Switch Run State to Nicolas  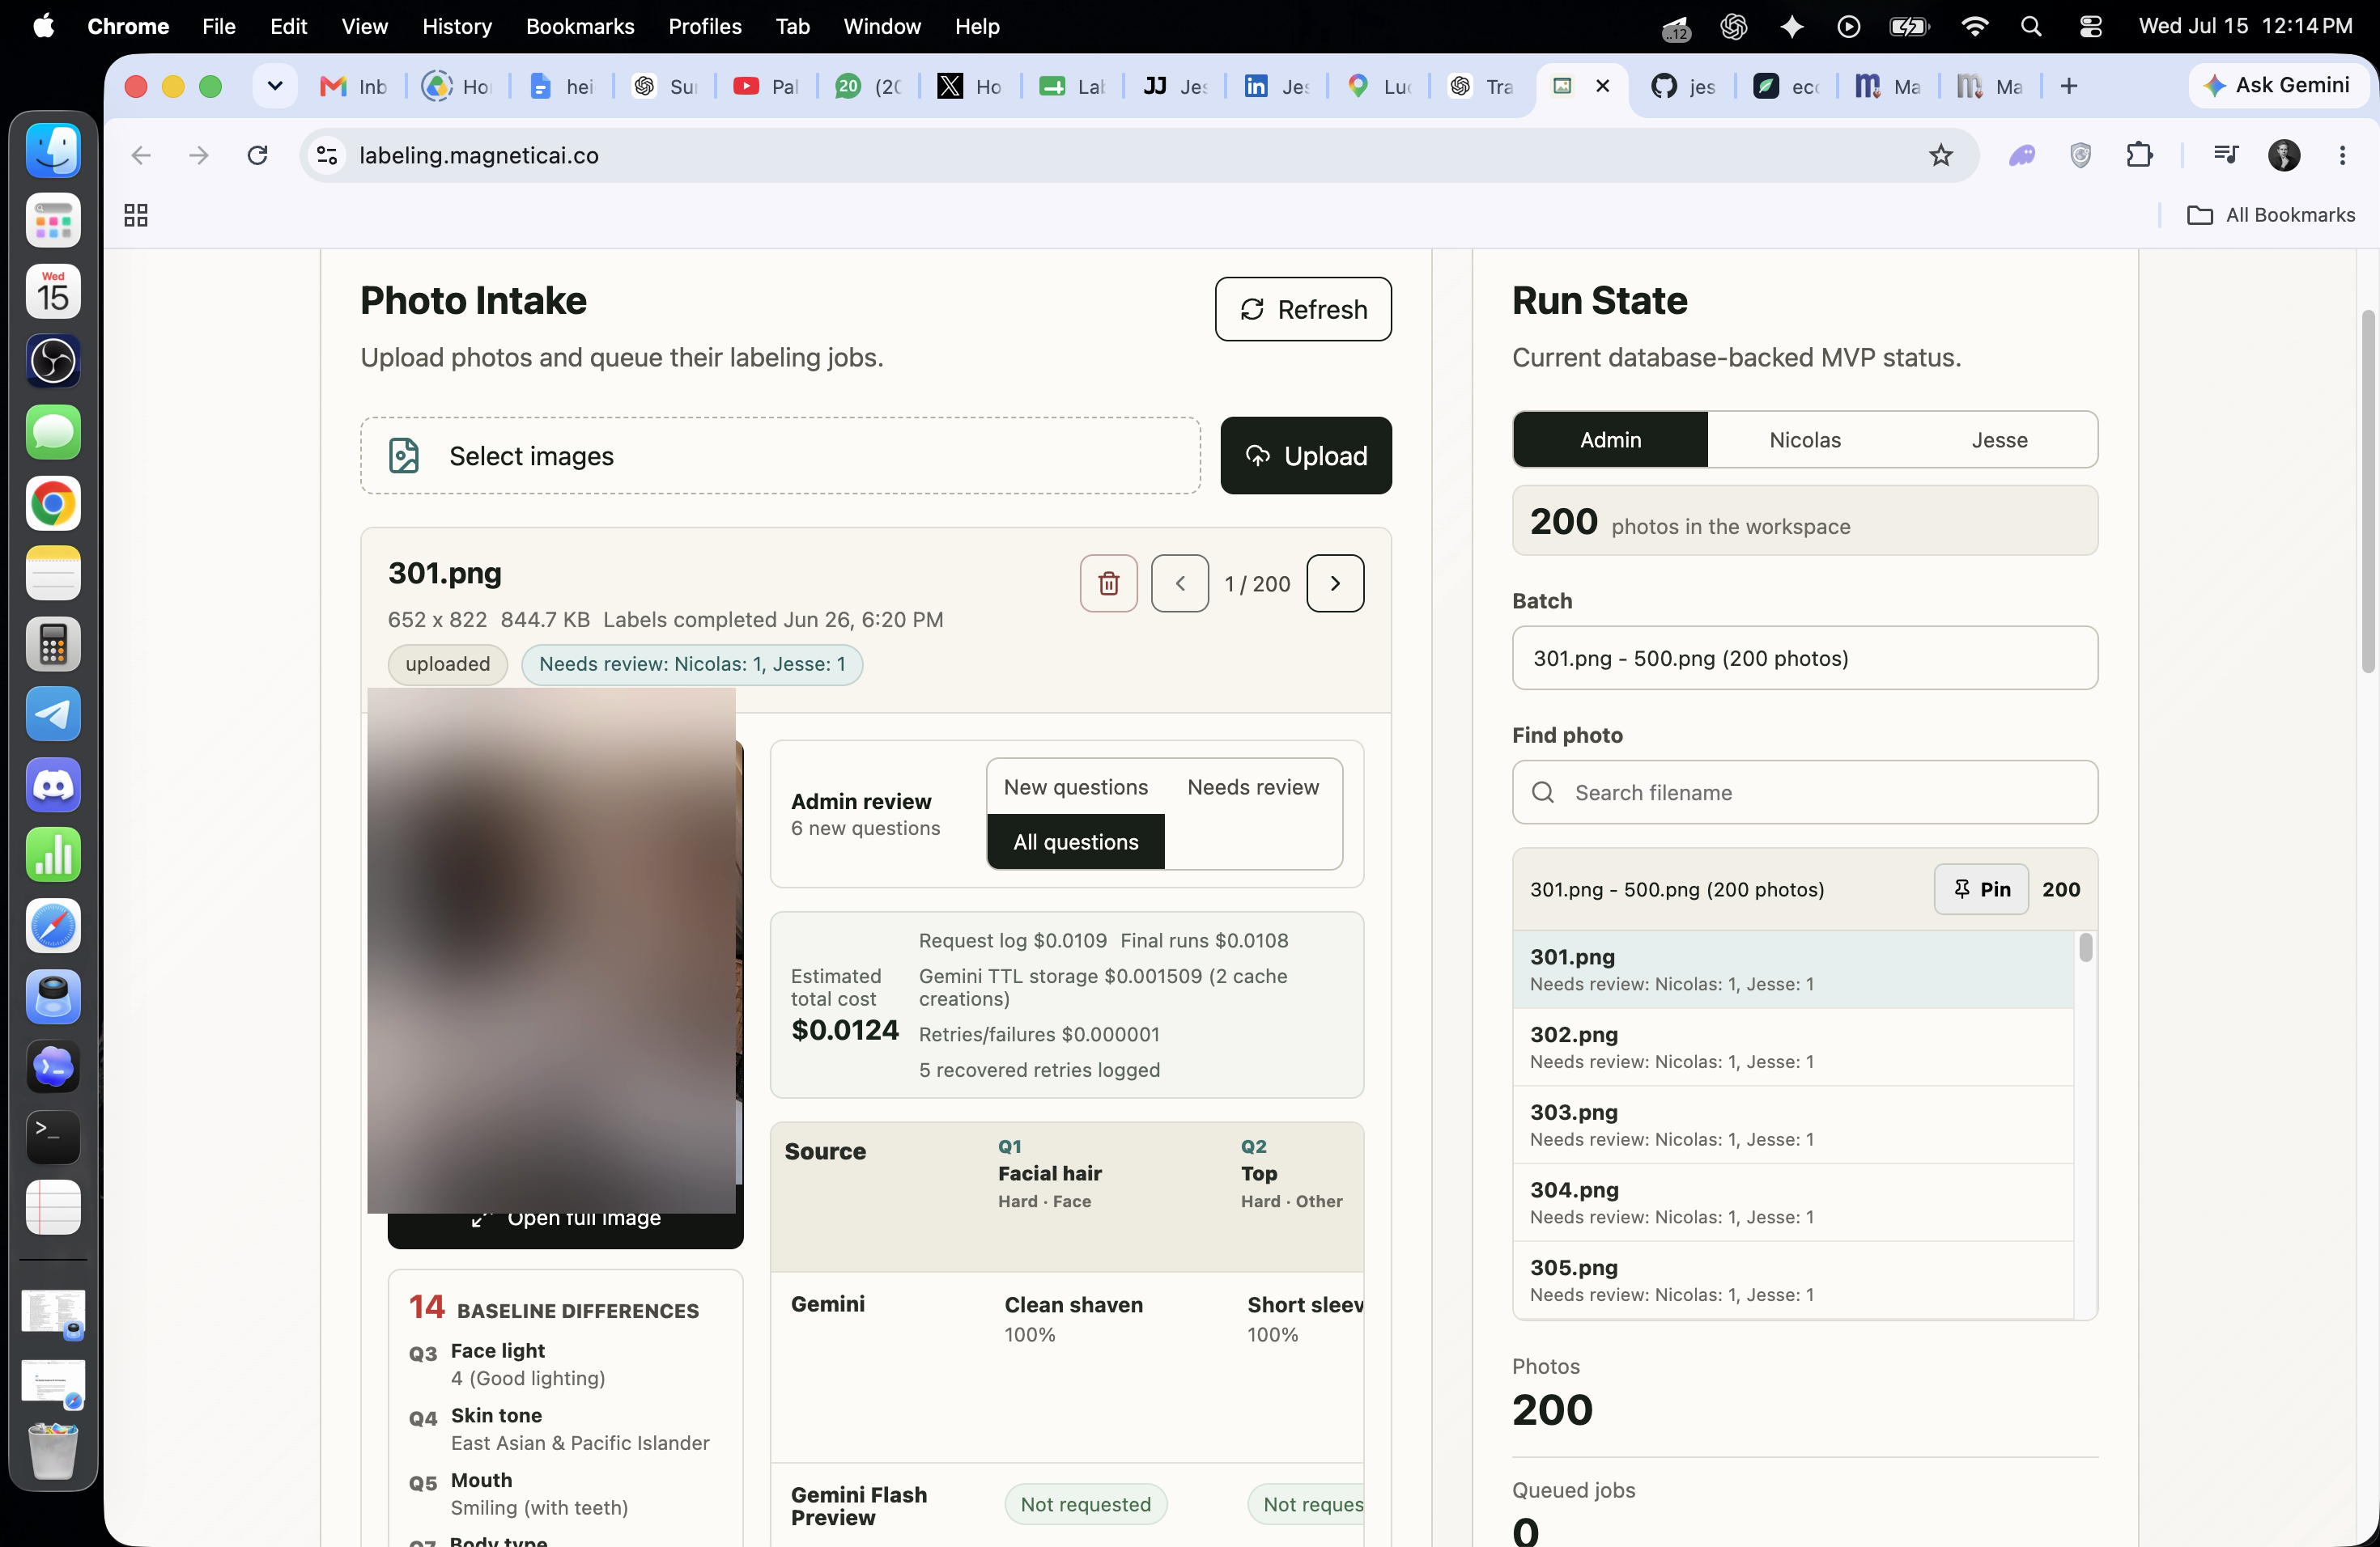point(1804,439)
